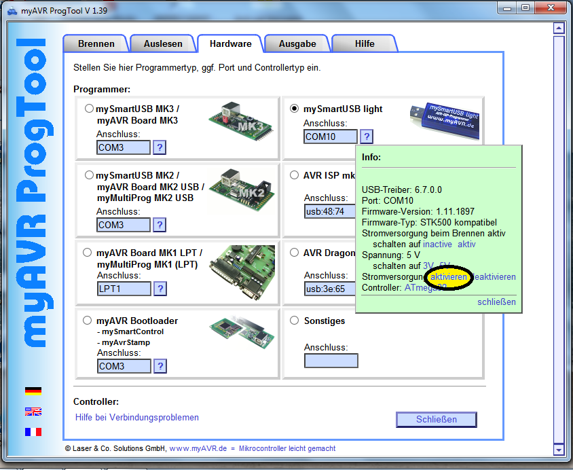573x470 pixels.
Task: Close the myAVR ProgTool window
Action: point(551,8)
